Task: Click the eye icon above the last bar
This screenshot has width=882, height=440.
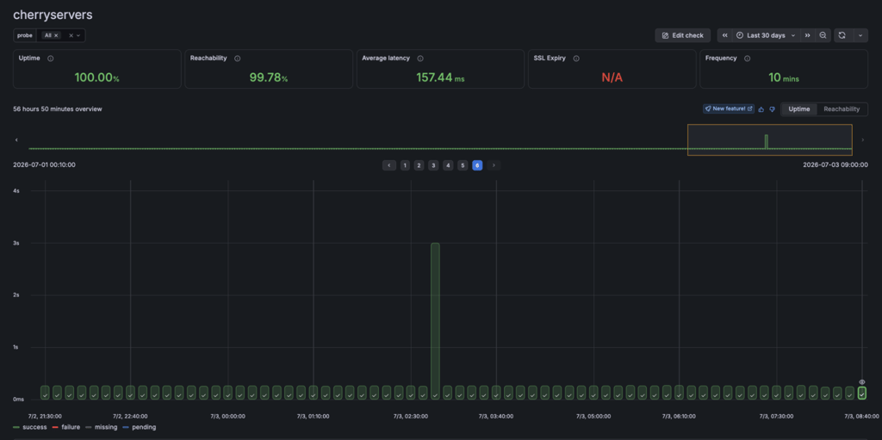Action: (861, 382)
